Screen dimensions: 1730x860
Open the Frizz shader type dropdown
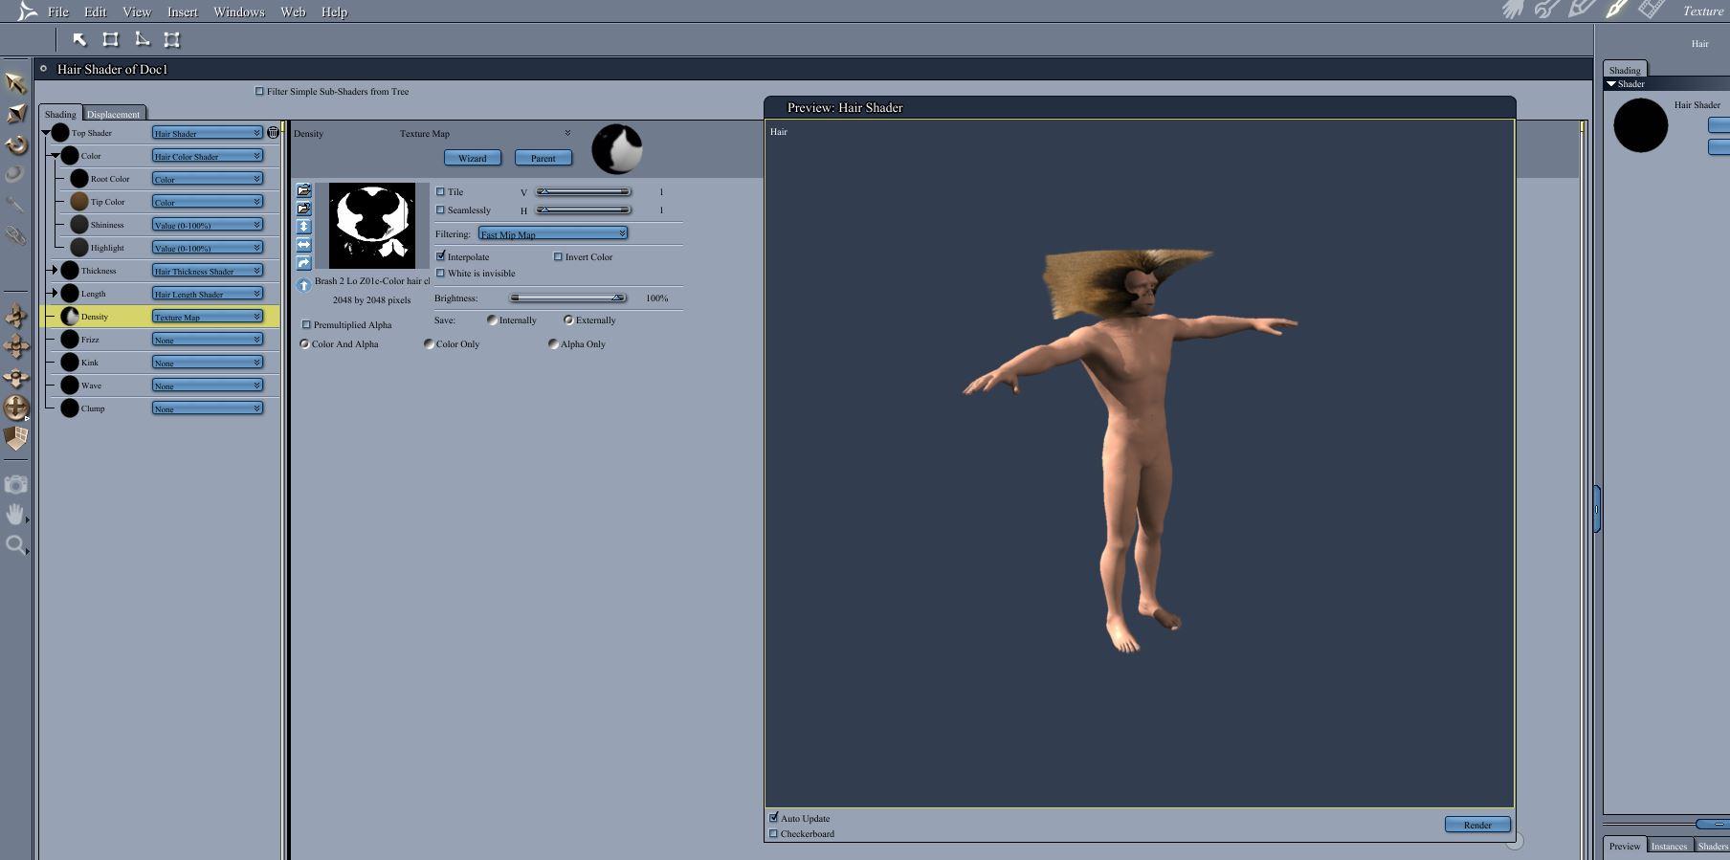click(207, 340)
